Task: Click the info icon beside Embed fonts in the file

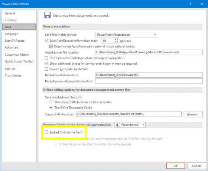Action: (x=82, y=132)
